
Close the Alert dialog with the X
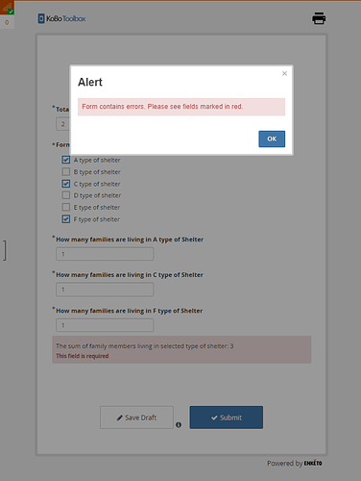(x=284, y=73)
